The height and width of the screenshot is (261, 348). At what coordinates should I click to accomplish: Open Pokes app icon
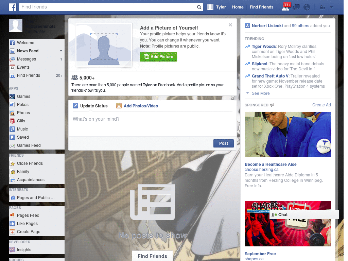point(12,105)
